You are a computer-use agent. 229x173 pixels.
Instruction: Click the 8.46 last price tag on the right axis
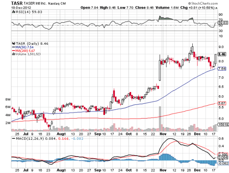pos(222,54)
